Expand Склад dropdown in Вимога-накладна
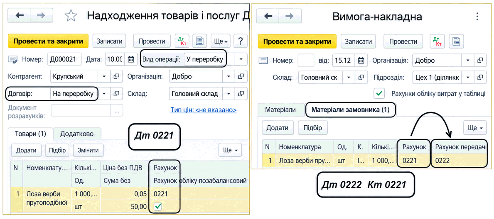Screen dimensions: 494x219 pos(349,77)
